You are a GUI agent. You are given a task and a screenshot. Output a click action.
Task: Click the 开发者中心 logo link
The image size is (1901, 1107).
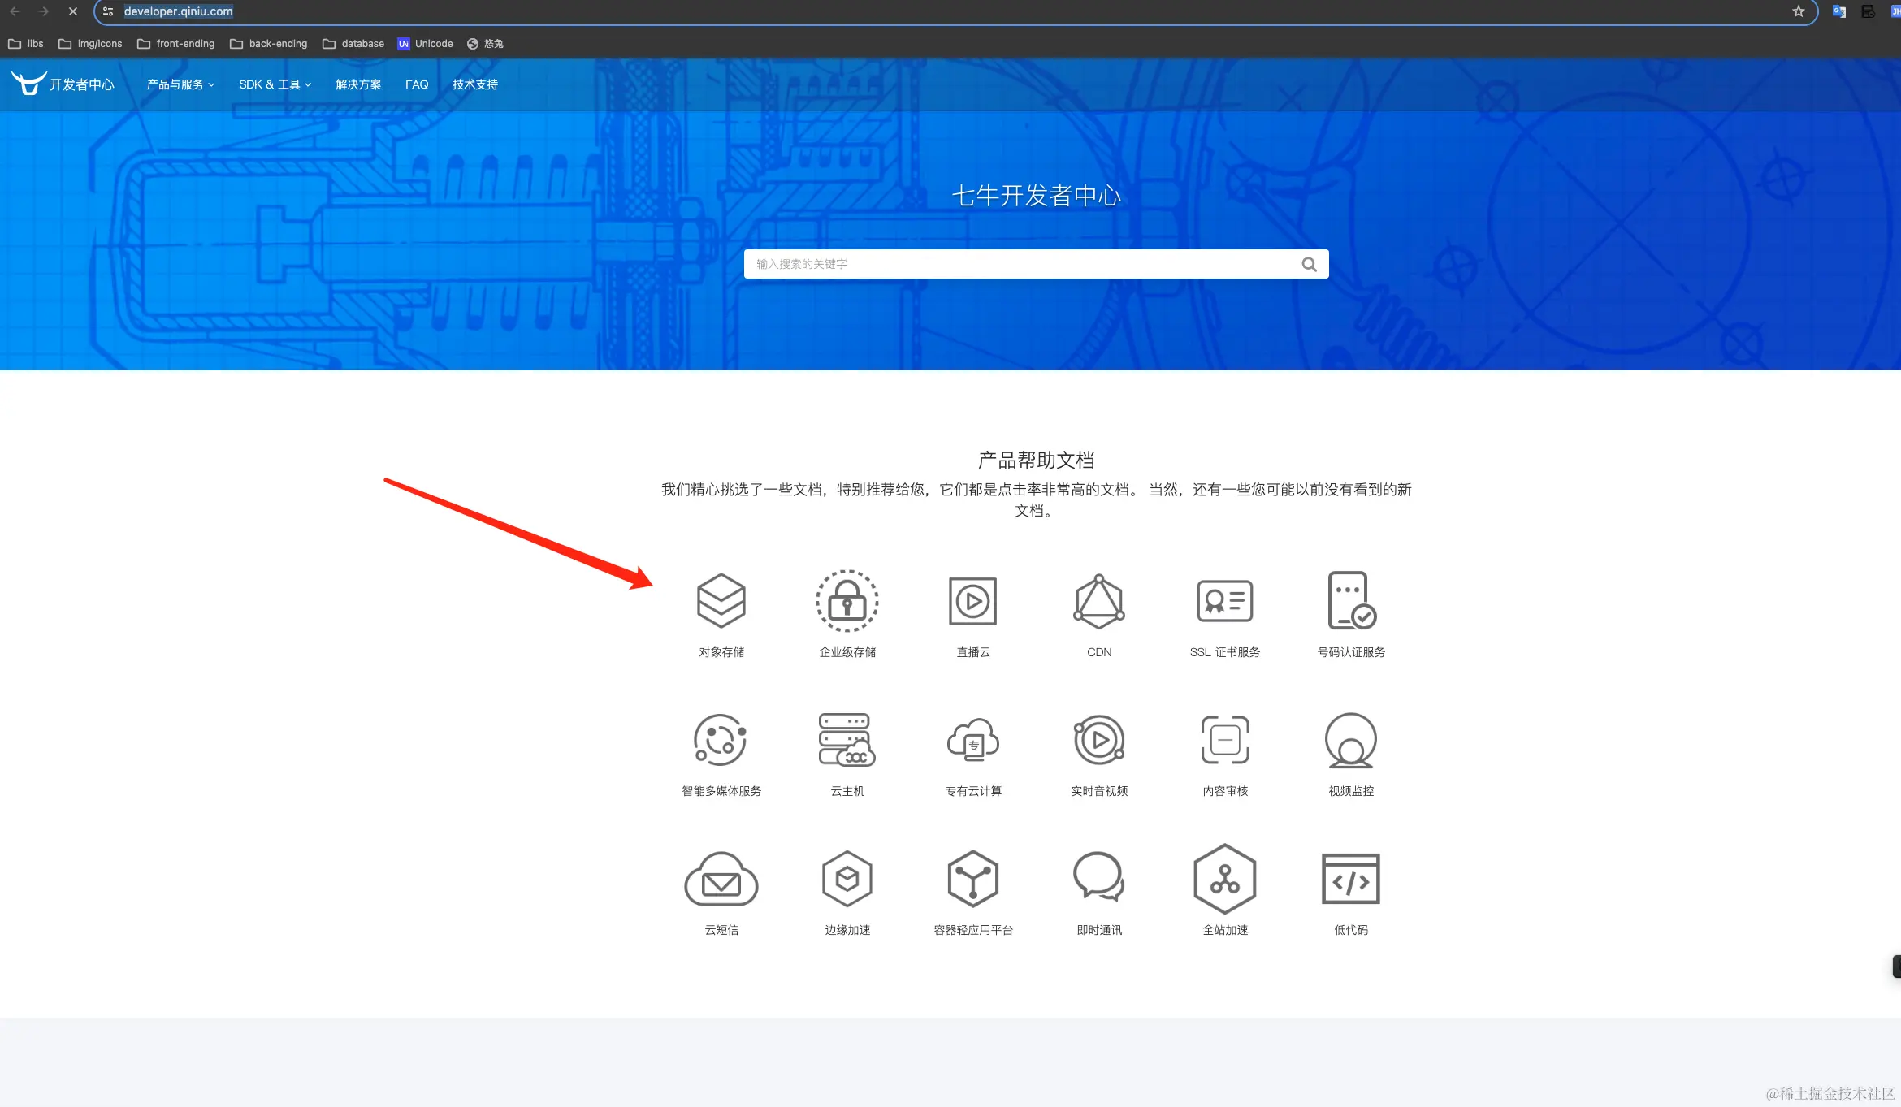(x=63, y=84)
